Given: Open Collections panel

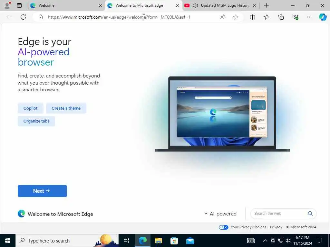Looking at the screenshot, I should (281, 17).
